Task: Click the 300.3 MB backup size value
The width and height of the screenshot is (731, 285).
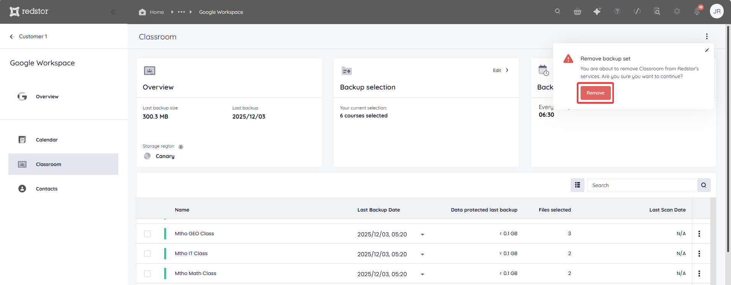Action: [x=155, y=117]
